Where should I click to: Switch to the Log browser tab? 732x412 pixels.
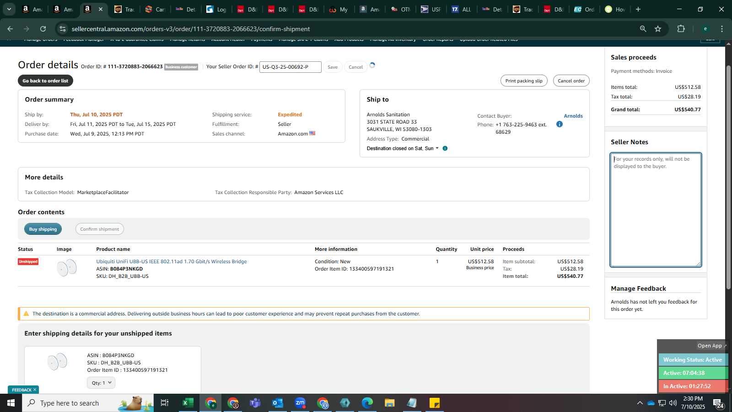coord(216,9)
